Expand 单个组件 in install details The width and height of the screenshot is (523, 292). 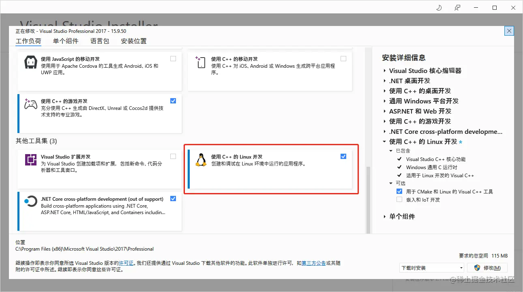(x=384, y=217)
